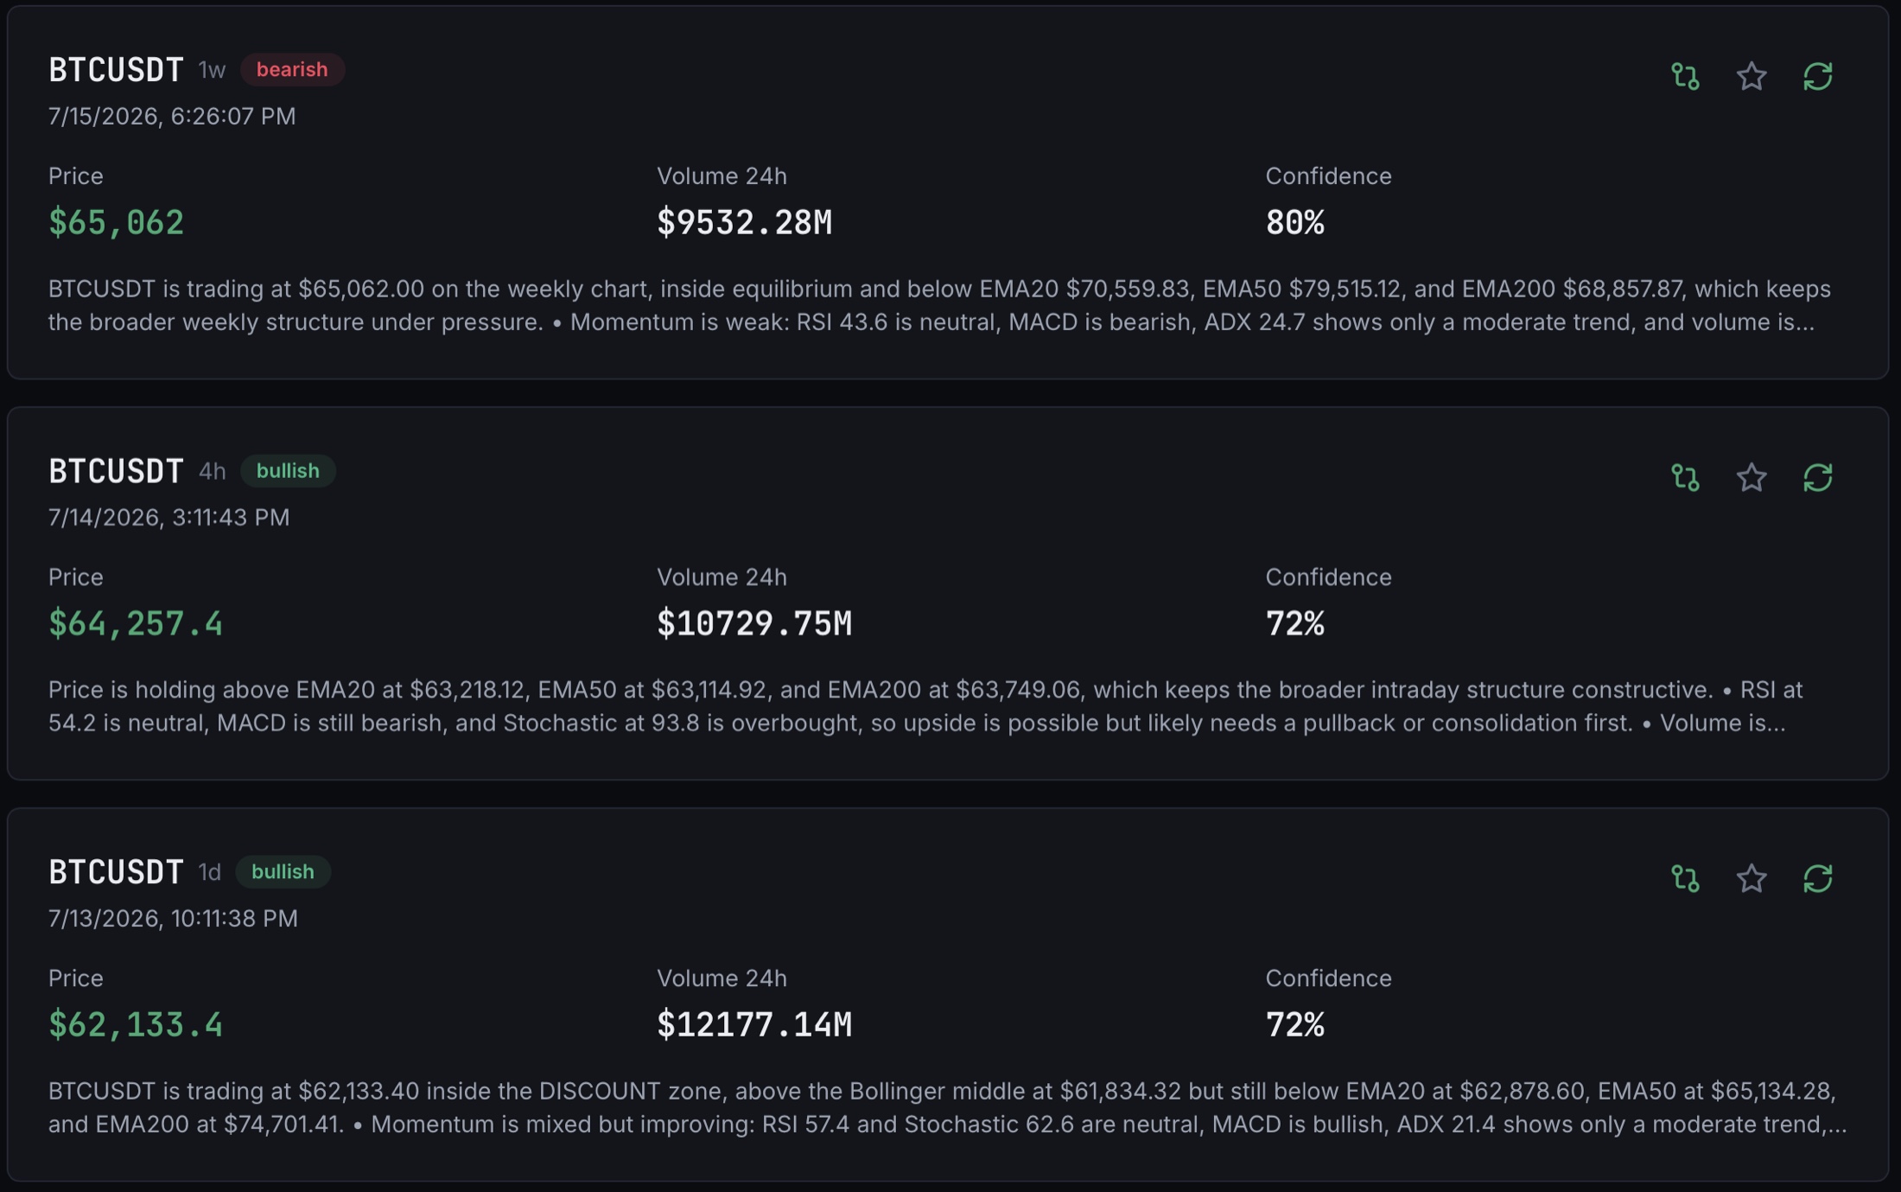Expand the truncated 4h analysis description

tap(925, 706)
